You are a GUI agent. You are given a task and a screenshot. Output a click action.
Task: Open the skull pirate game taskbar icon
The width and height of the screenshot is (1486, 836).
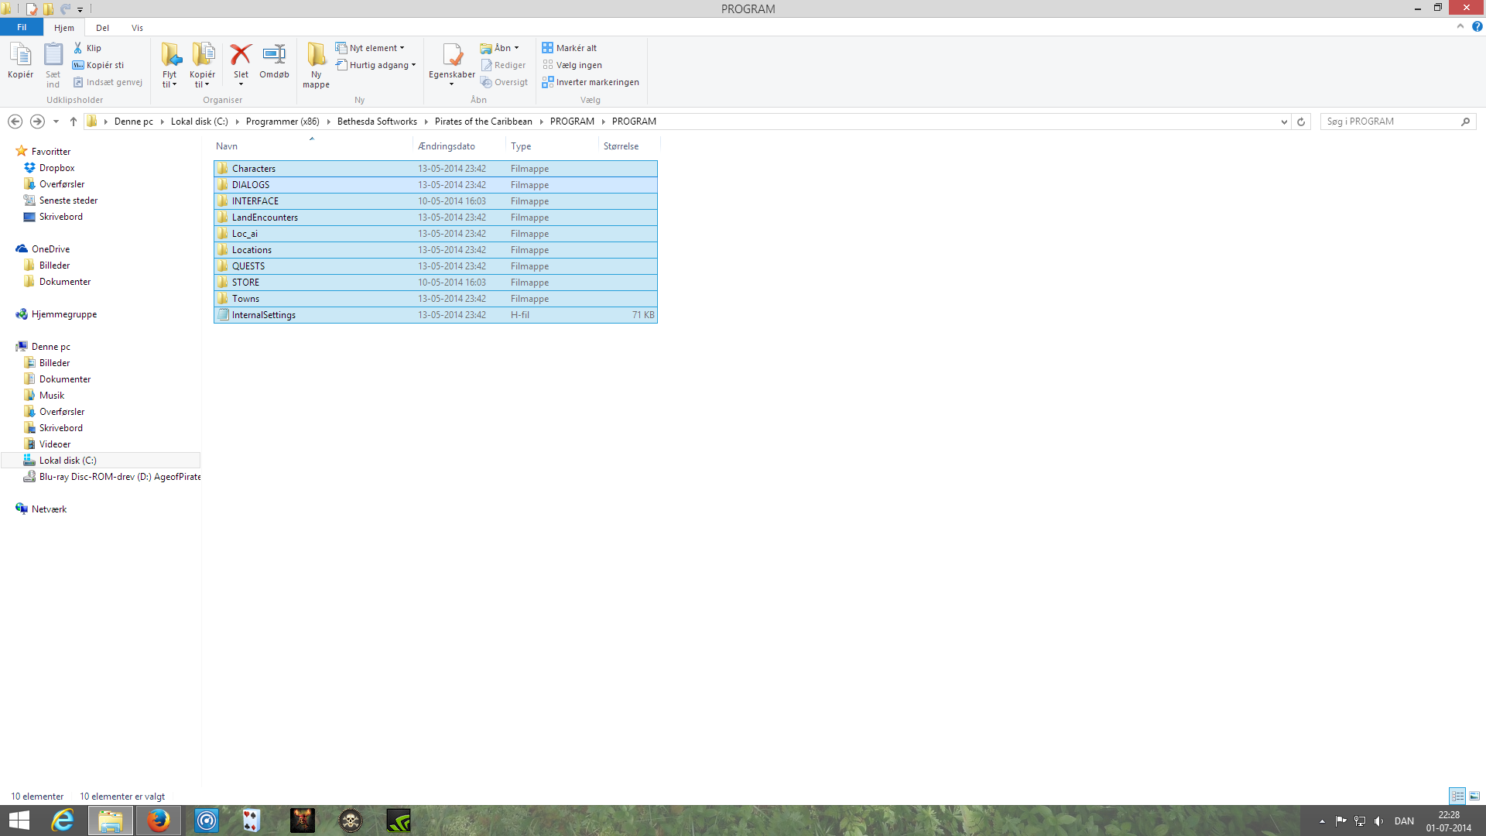[351, 821]
